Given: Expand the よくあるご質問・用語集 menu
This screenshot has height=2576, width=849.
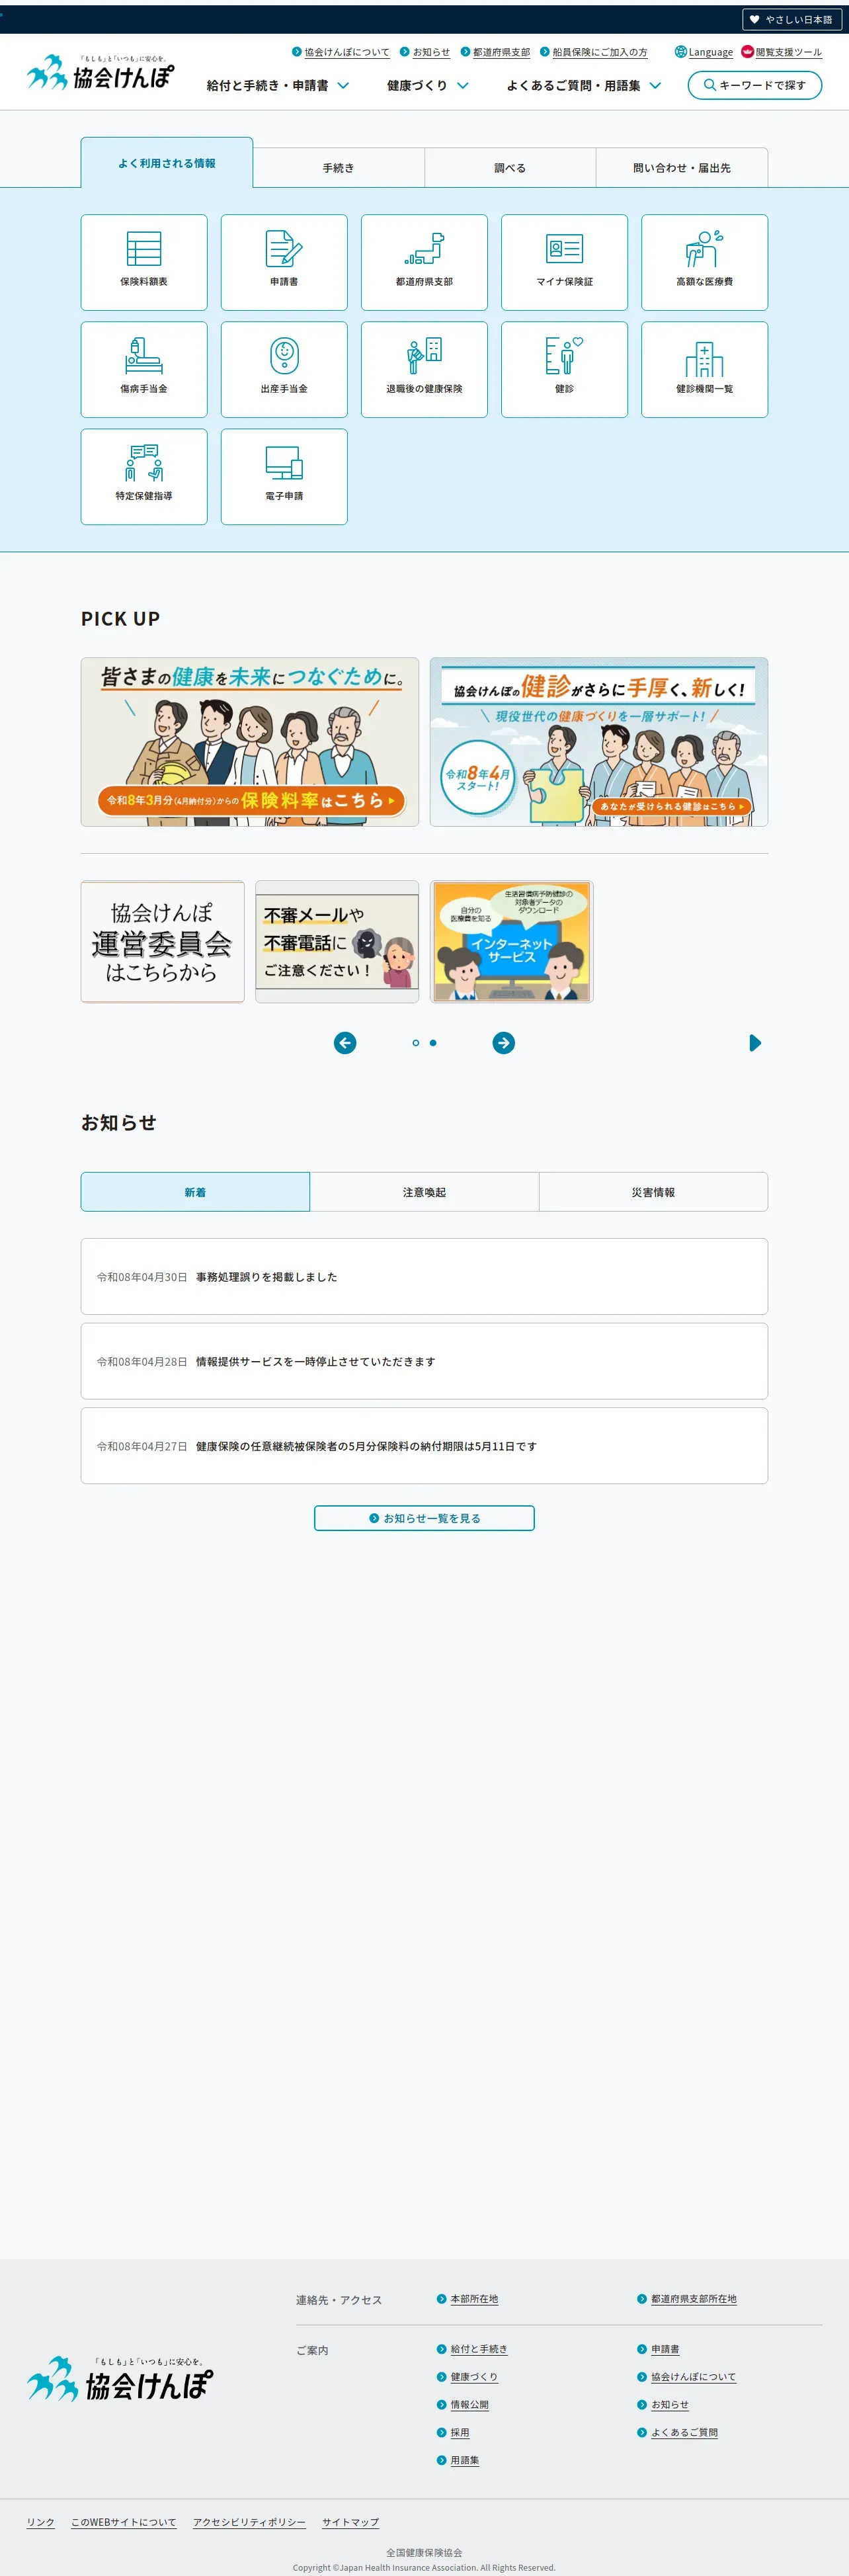Looking at the screenshot, I should [x=584, y=86].
